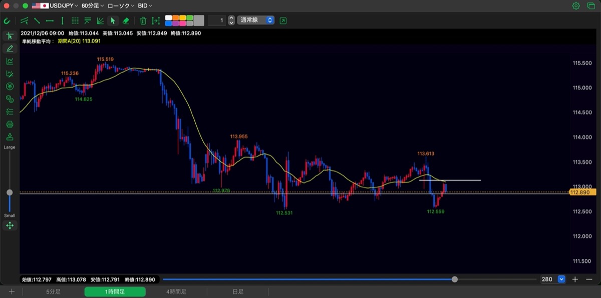The width and height of the screenshot is (601, 298).
Task: Switch to the 4時間足 tab
Action: click(176, 292)
